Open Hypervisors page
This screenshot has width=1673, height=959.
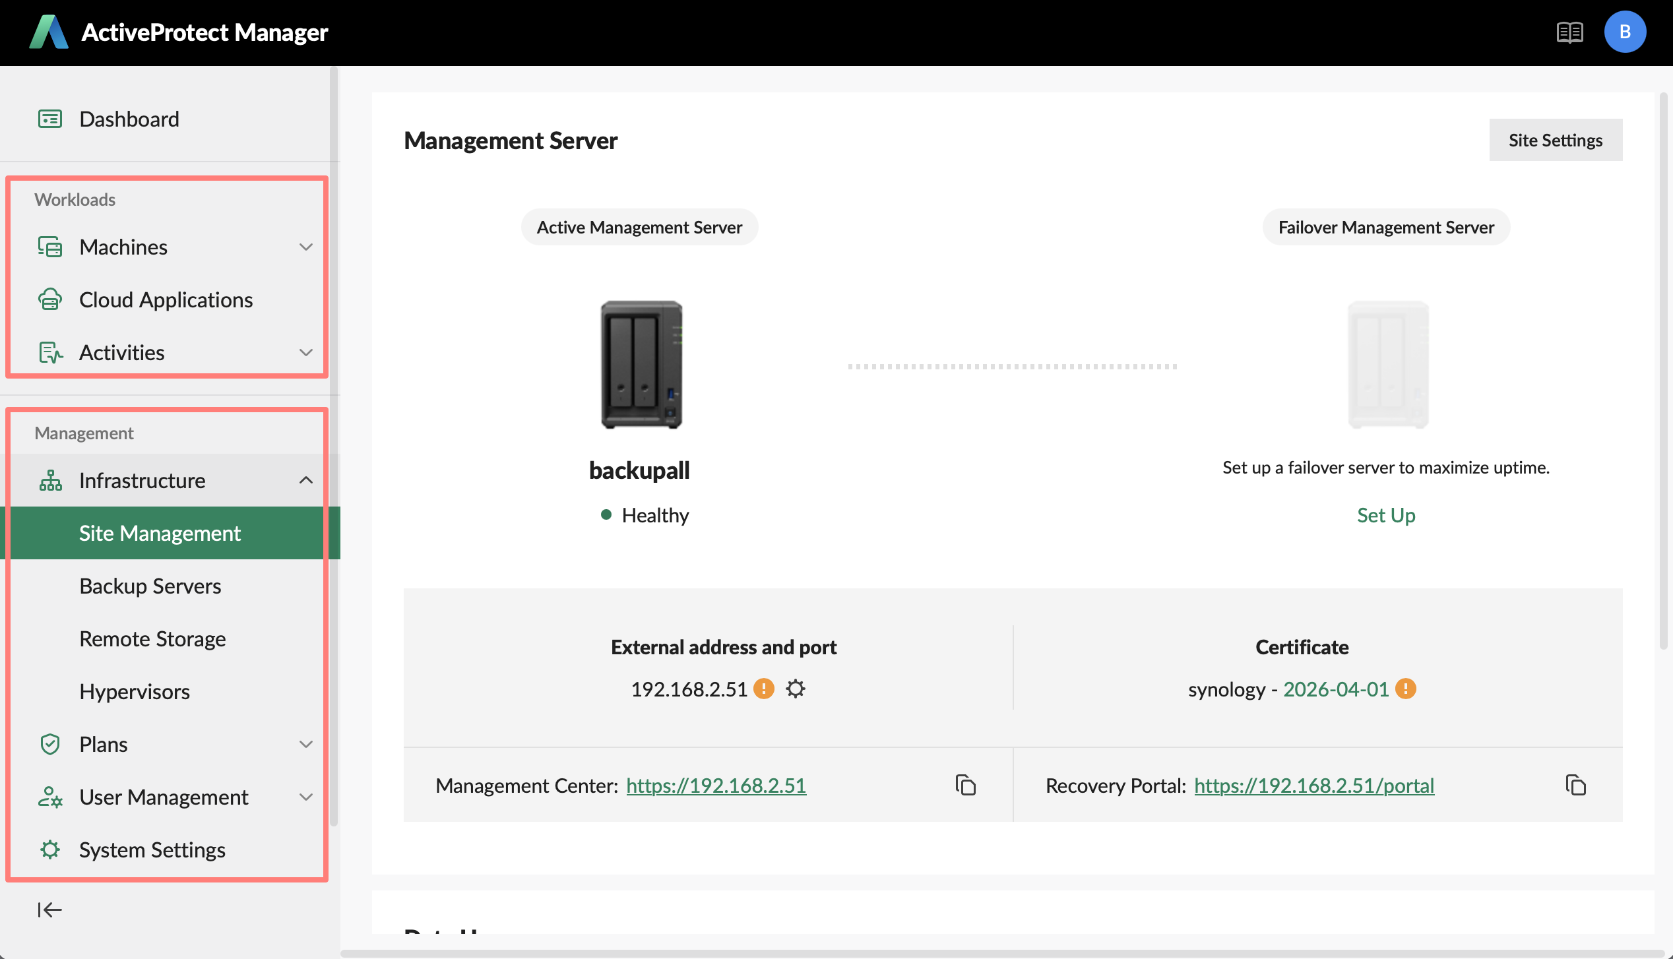tap(170, 691)
